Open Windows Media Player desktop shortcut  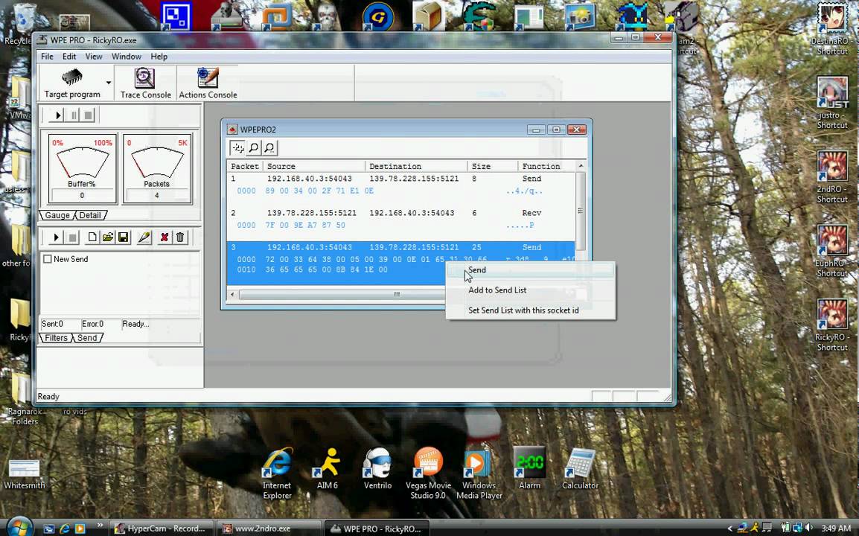pyautogui.click(x=479, y=473)
